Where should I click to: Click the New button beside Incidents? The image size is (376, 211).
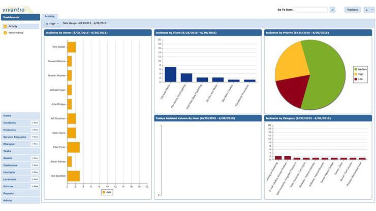pyautogui.click(x=35, y=123)
